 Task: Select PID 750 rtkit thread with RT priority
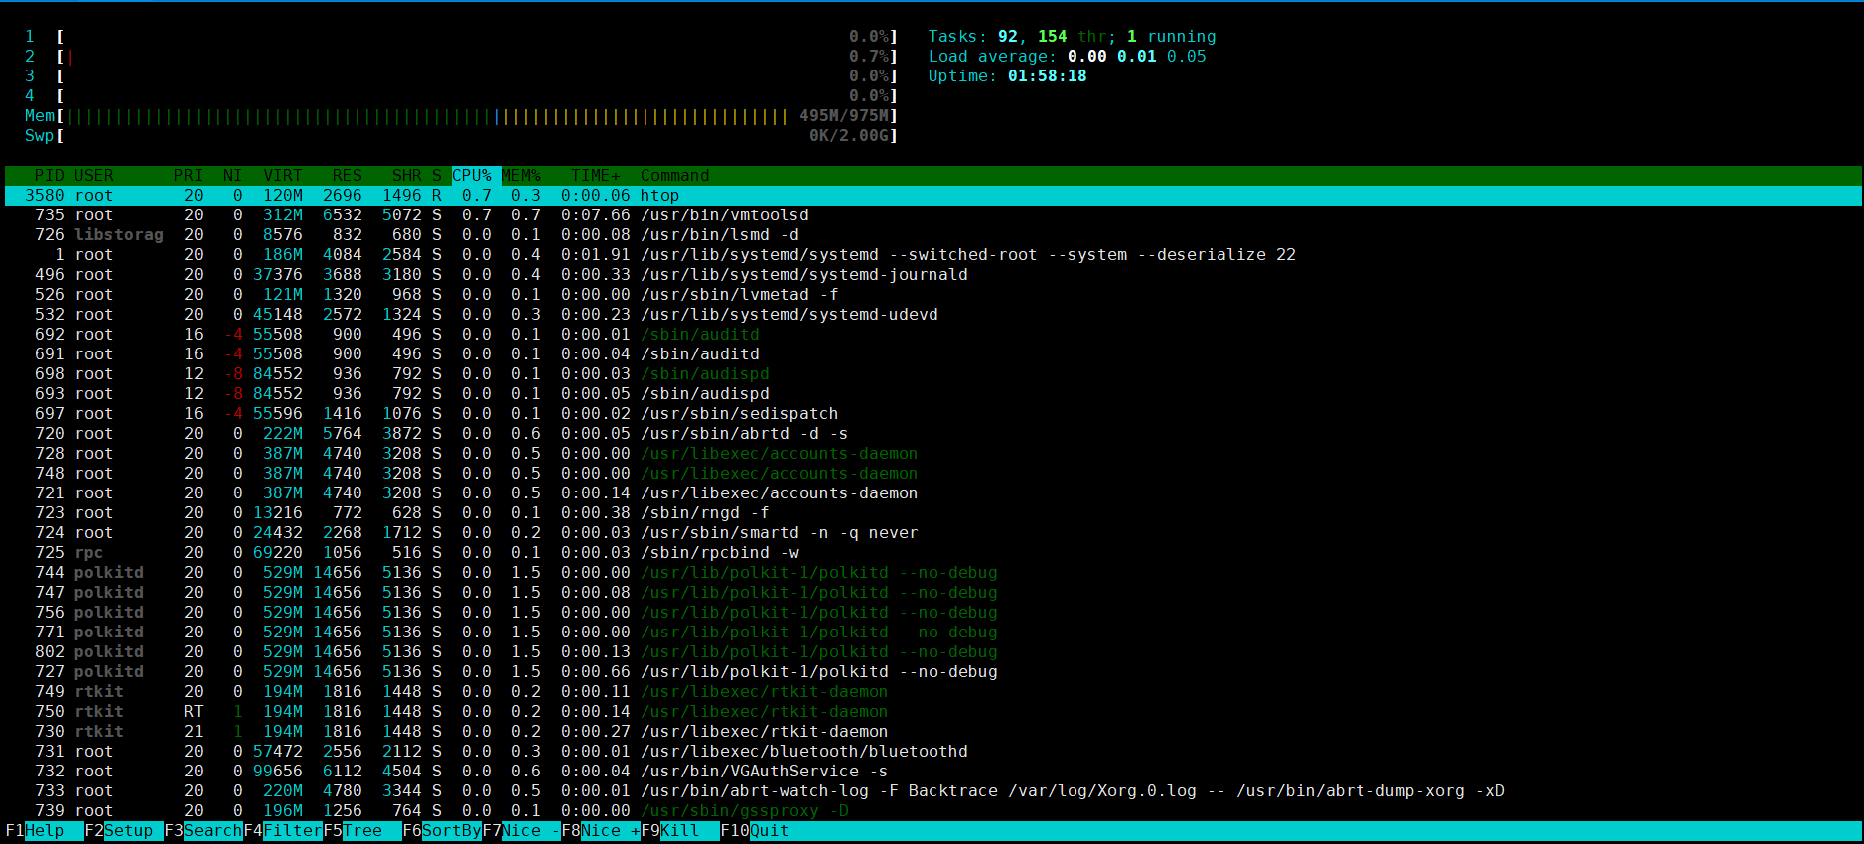tap(933, 712)
